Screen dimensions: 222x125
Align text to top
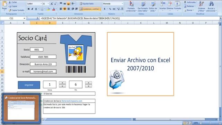[x=61, y=3]
